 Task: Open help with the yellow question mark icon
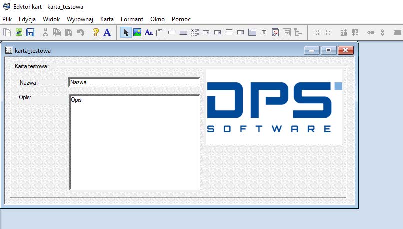click(x=95, y=32)
